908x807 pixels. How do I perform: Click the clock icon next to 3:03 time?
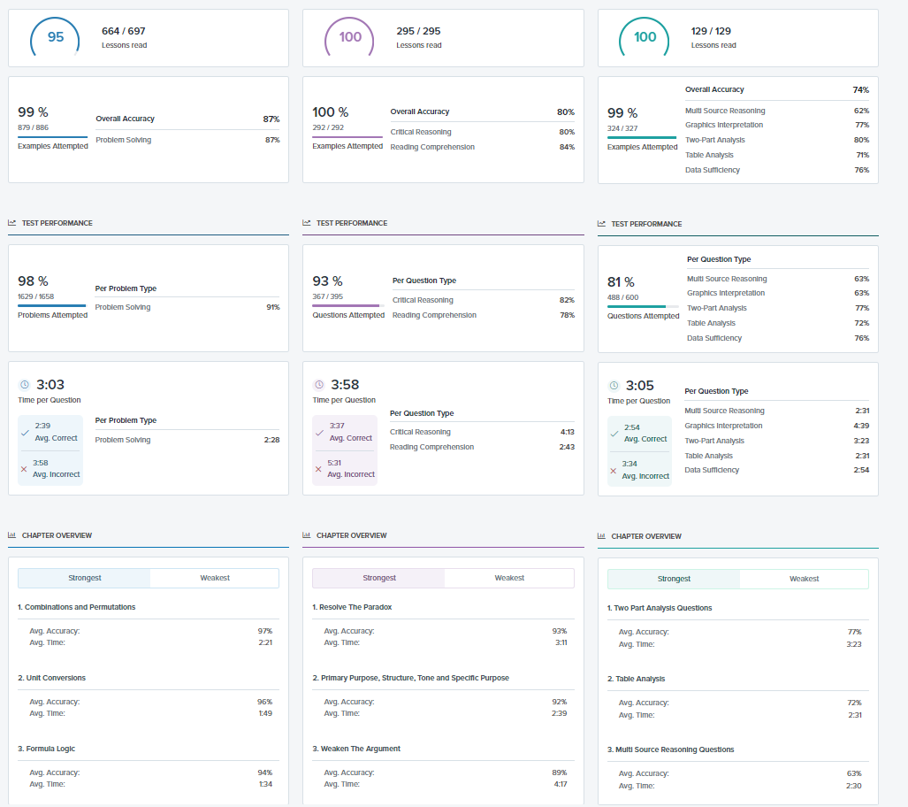pos(25,385)
